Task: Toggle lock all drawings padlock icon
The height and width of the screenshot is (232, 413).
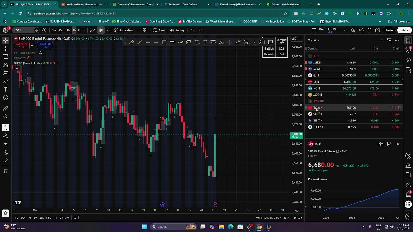Action: (x=5, y=144)
